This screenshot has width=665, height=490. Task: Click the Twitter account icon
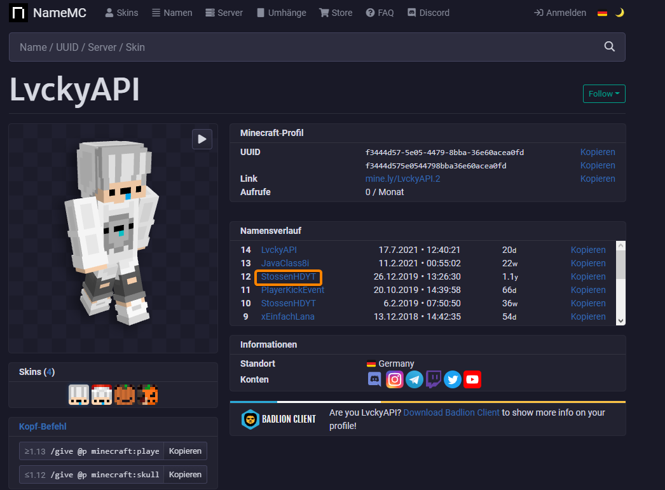453,379
